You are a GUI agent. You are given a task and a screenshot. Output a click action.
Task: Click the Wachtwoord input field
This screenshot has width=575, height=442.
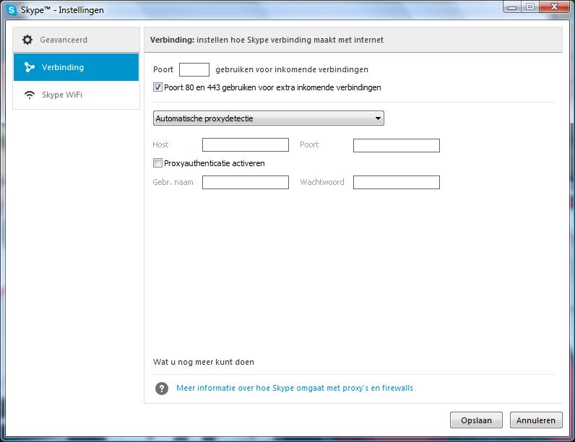click(x=397, y=182)
